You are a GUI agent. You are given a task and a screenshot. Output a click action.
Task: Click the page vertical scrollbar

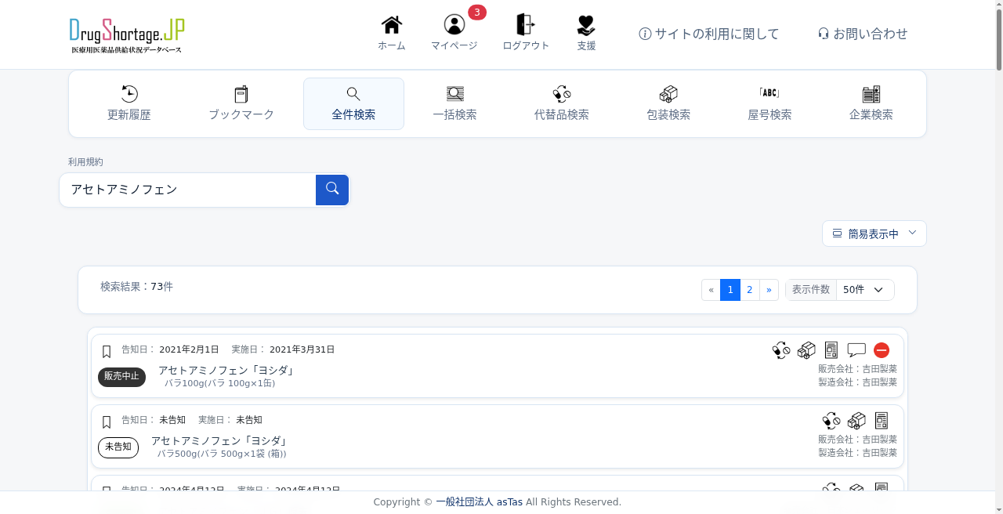pos(998,257)
